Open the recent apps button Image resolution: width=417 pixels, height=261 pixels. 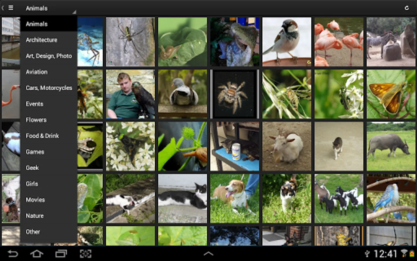coord(61,254)
